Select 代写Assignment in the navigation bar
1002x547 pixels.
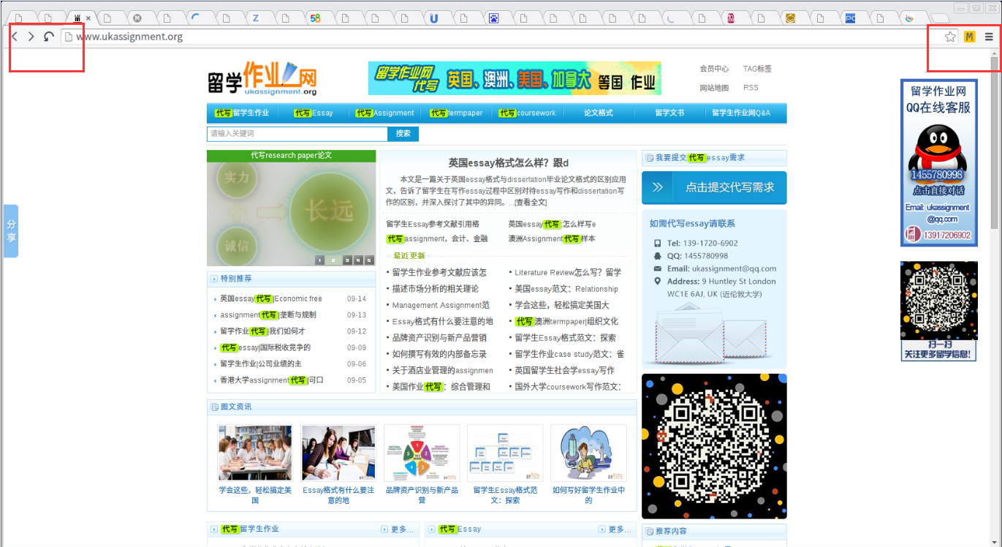[385, 113]
